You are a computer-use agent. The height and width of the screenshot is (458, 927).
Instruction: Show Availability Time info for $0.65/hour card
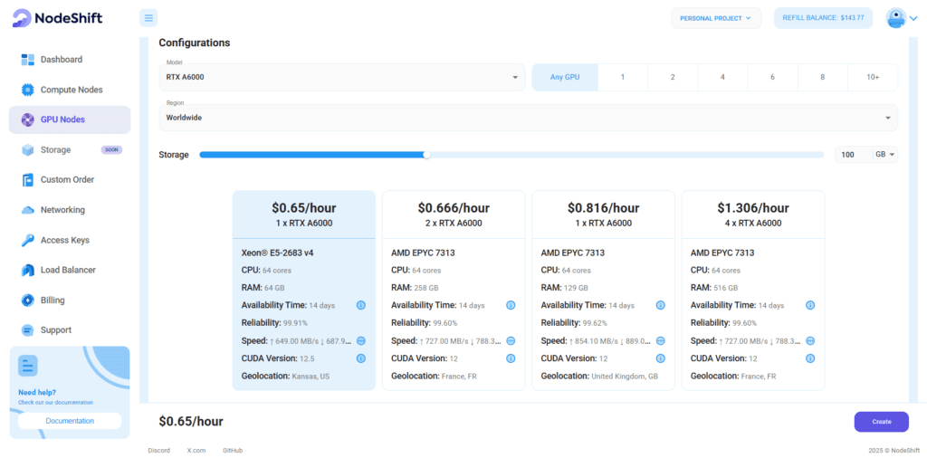[x=360, y=306]
